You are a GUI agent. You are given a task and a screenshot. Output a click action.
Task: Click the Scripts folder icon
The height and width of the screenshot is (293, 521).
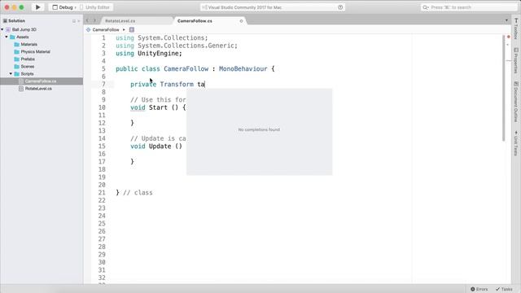(x=17, y=74)
